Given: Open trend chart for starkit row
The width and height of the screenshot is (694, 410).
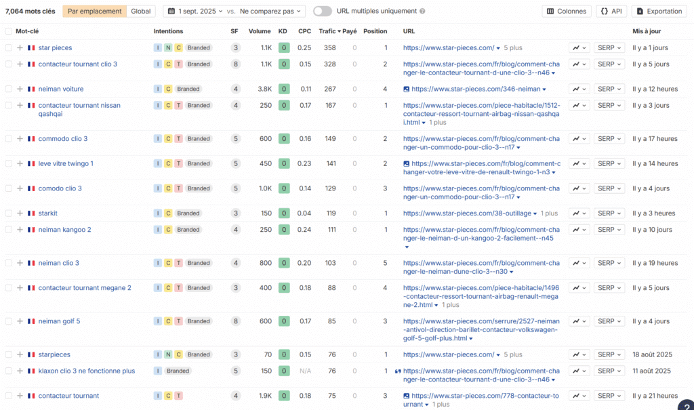Looking at the screenshot, I should [579, 213].
